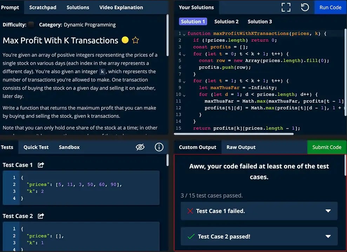
Task: Star the Max Profit With K Transactions question
Action: (135, 40)
